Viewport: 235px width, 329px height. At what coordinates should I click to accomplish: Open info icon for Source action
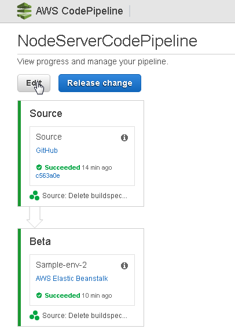pos(124,138)
